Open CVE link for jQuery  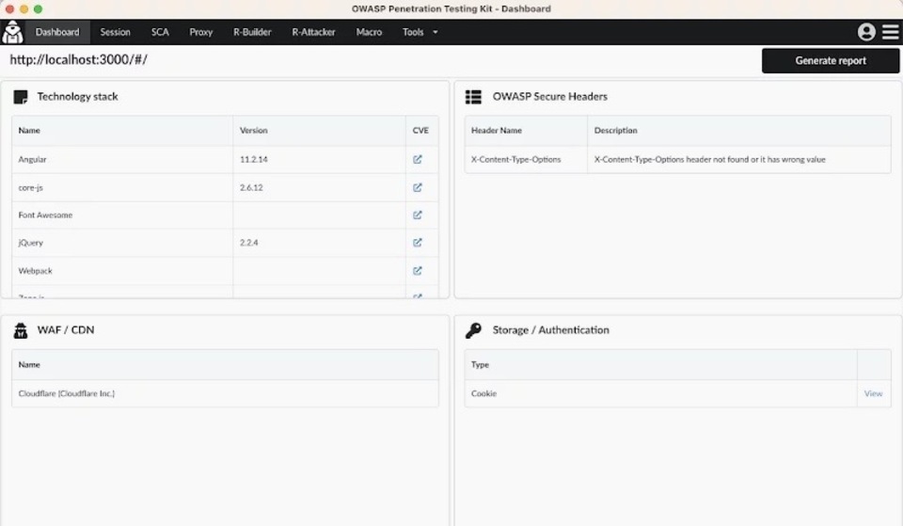pos(418,243)
